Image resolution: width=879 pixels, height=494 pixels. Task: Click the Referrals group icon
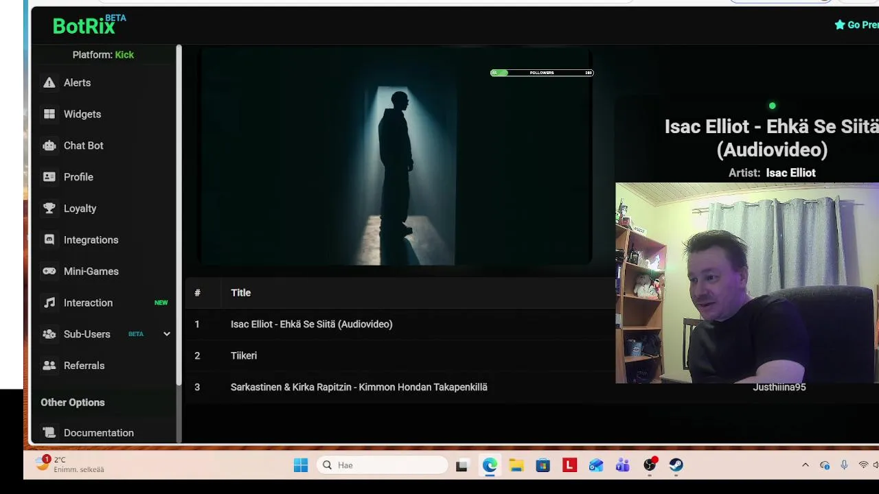49,366
